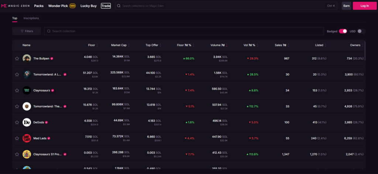This screenshot has width=378, height=174.
Task: Sort by Market Cap column
Action: [120, 45]
